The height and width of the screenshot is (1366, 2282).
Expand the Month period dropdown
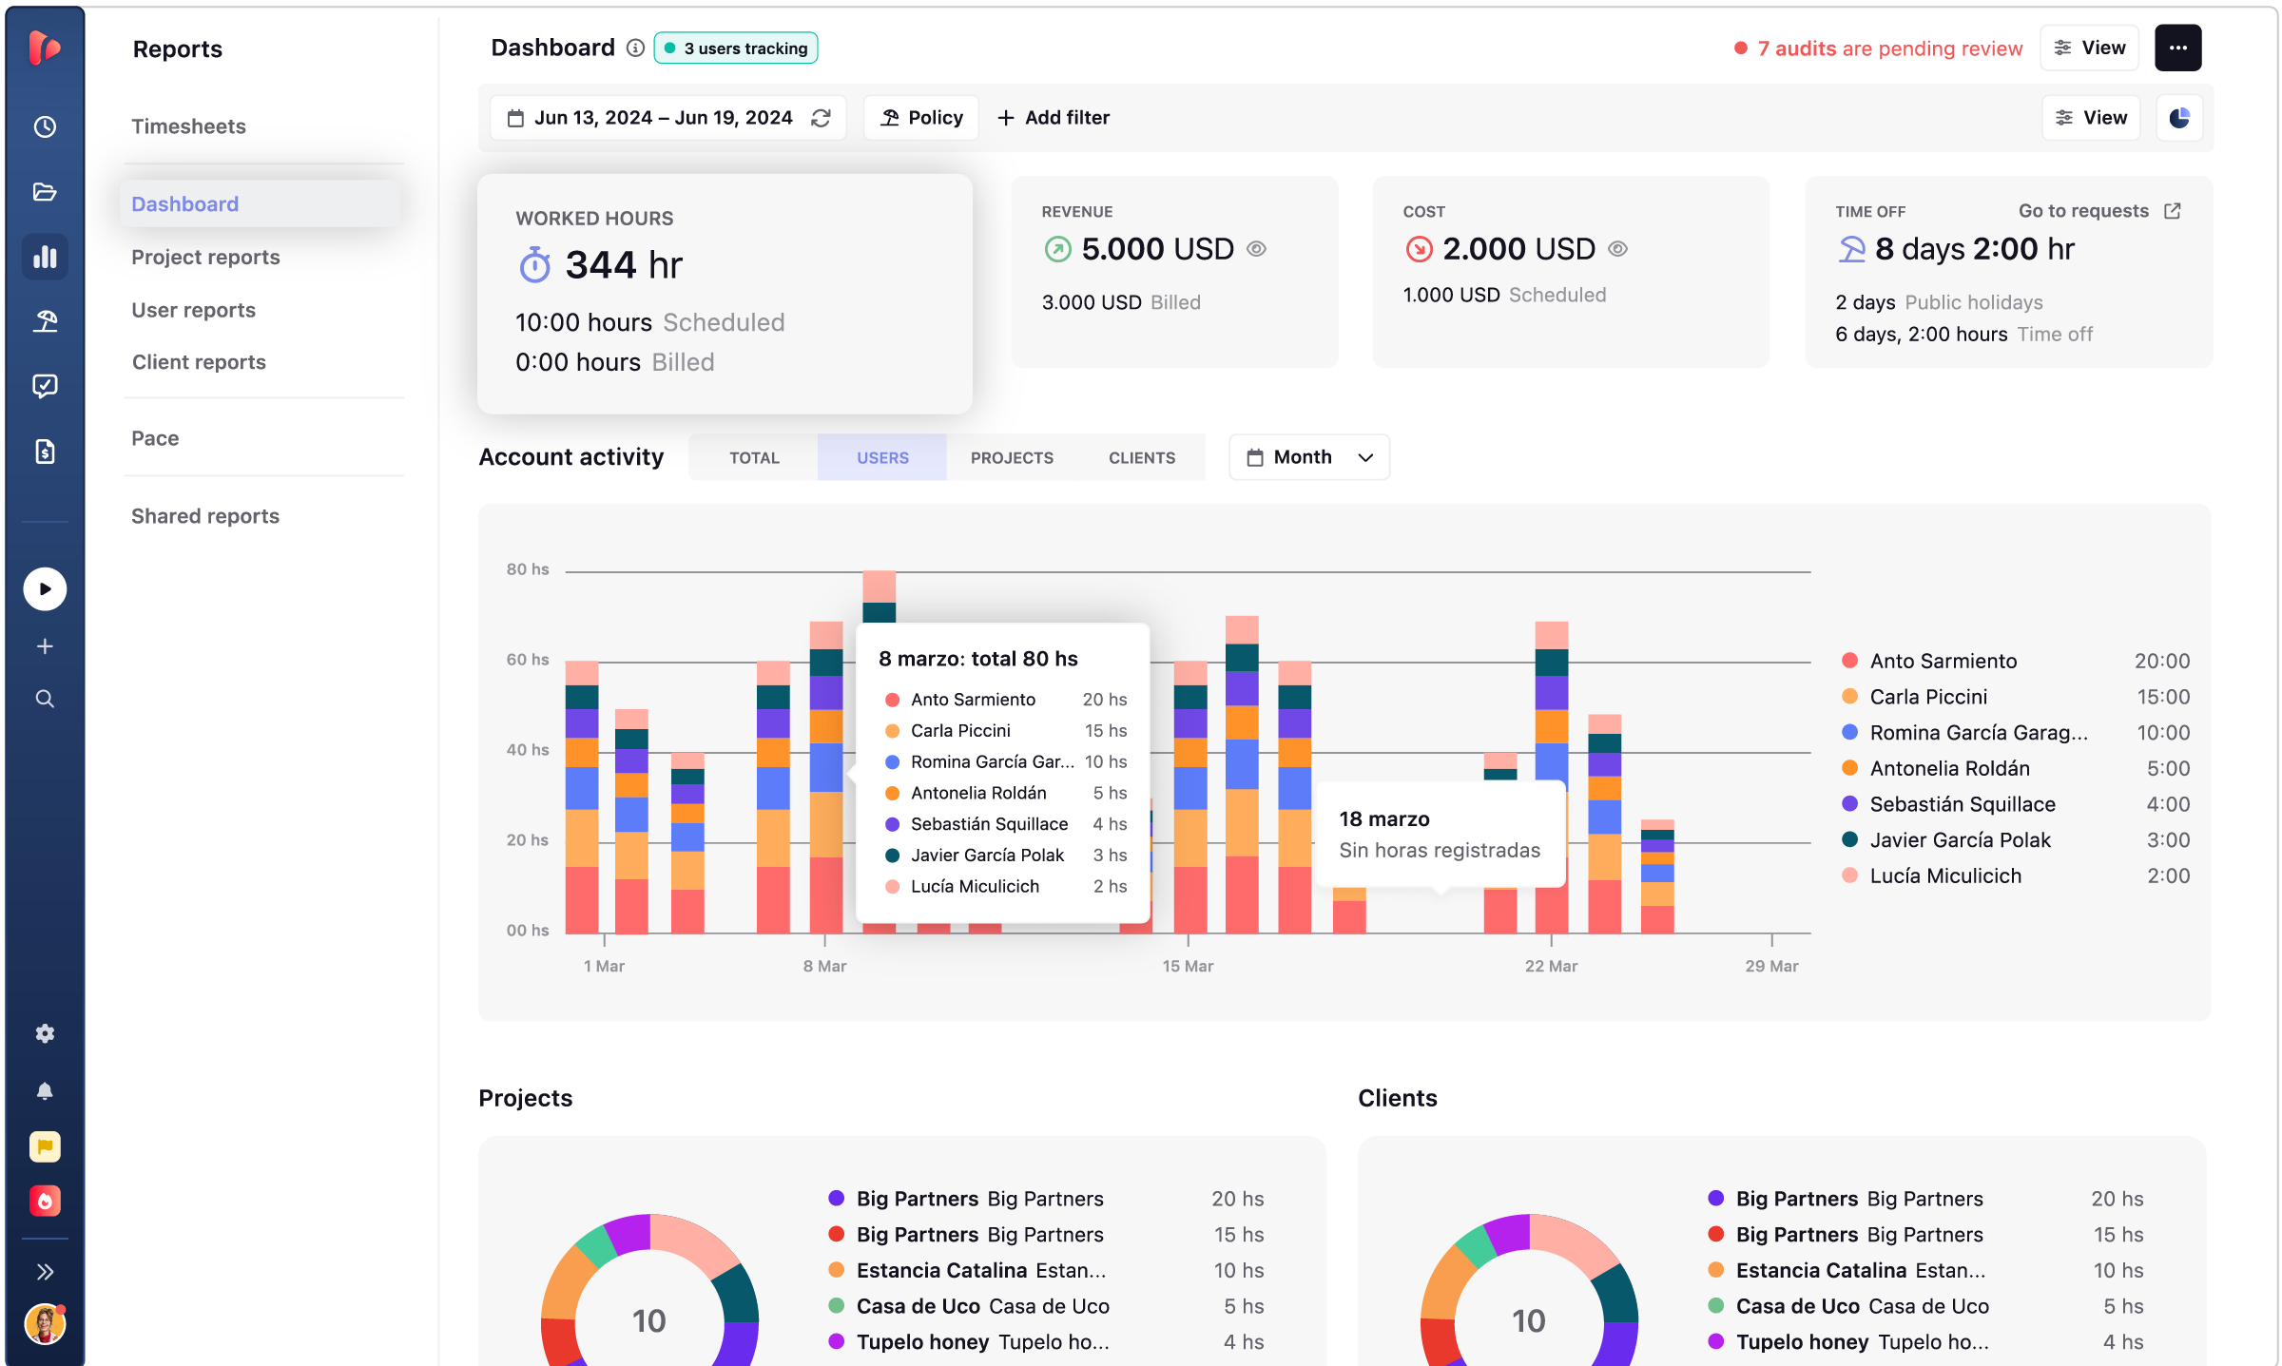coord(1309,457)
